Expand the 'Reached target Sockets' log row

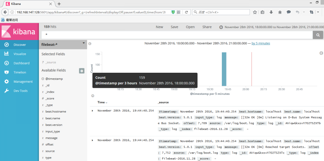click(x=92, y=140)
